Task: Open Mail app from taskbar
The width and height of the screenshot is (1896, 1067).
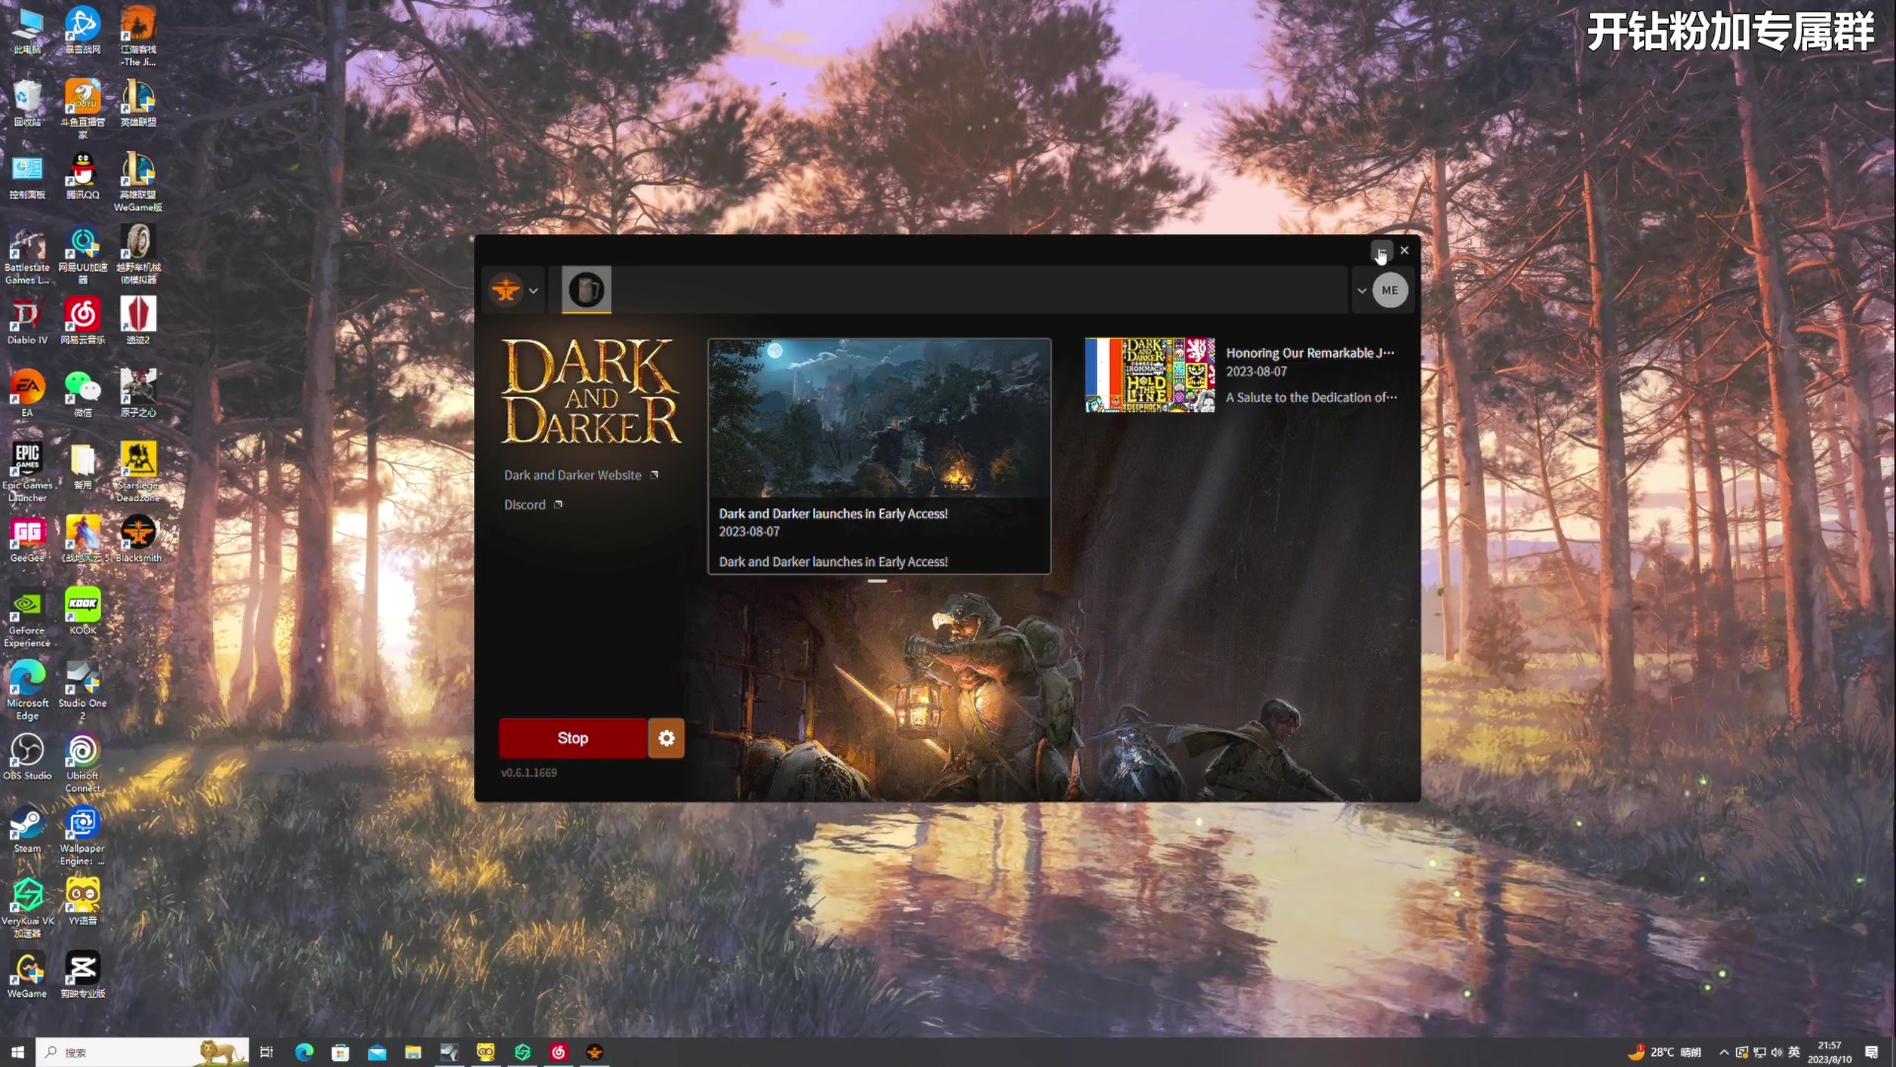Action: click(x=376, y=1052)
